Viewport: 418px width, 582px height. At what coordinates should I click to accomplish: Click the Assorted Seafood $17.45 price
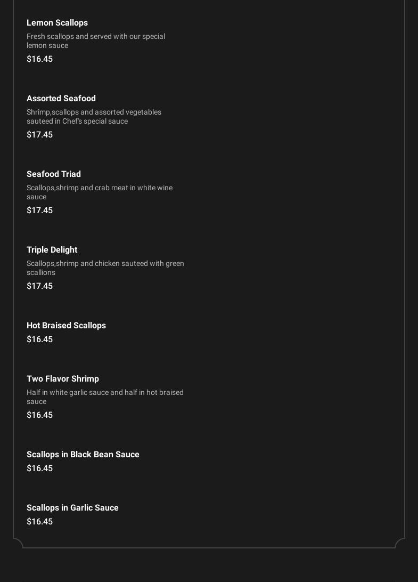[39, 135]
